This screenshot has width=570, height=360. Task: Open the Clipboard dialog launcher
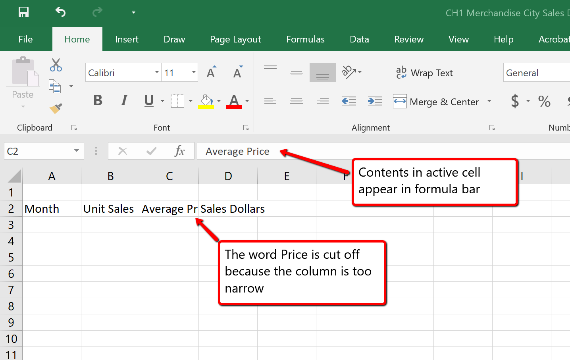coord(74,128)
